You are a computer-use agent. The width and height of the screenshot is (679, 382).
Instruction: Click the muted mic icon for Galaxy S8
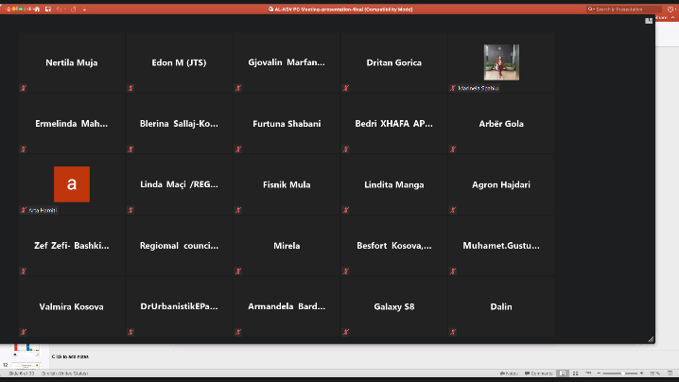pyautogui.click(x=345, y=332)
